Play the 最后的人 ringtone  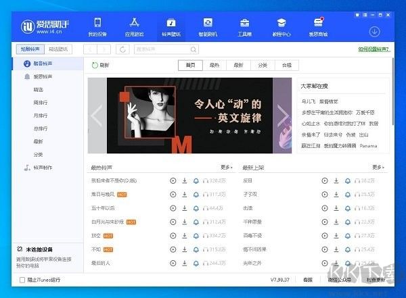[x=173, y=264]
